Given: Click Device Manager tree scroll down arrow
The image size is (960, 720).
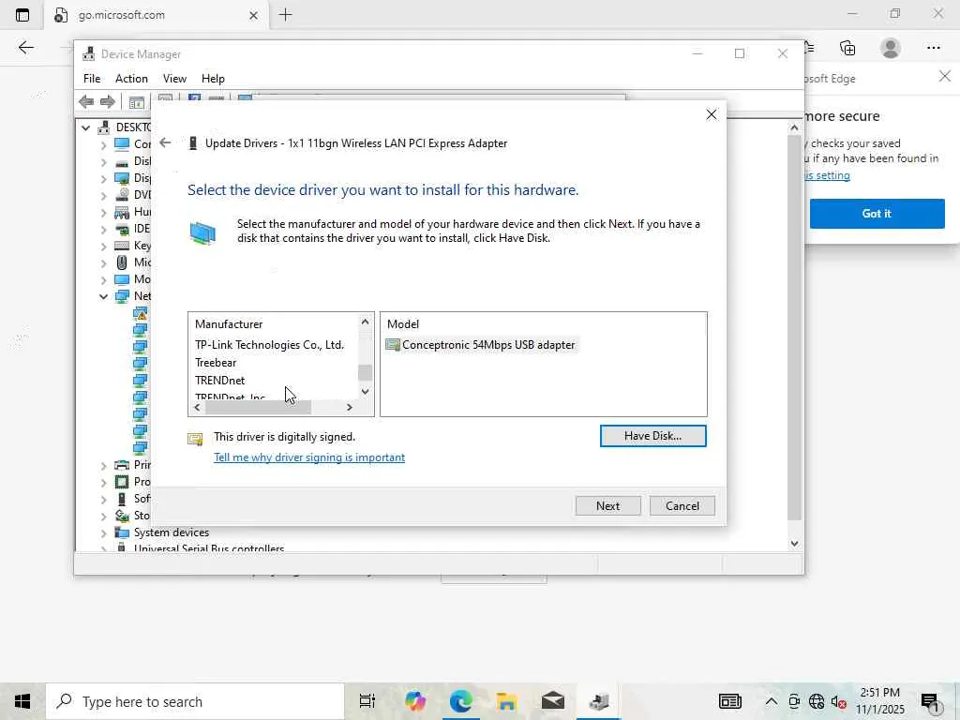Looking at the screenshot, I should click(x=794, y=543).
